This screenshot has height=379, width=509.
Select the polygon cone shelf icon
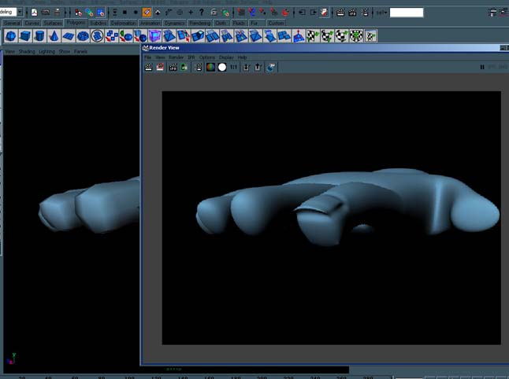54,36
